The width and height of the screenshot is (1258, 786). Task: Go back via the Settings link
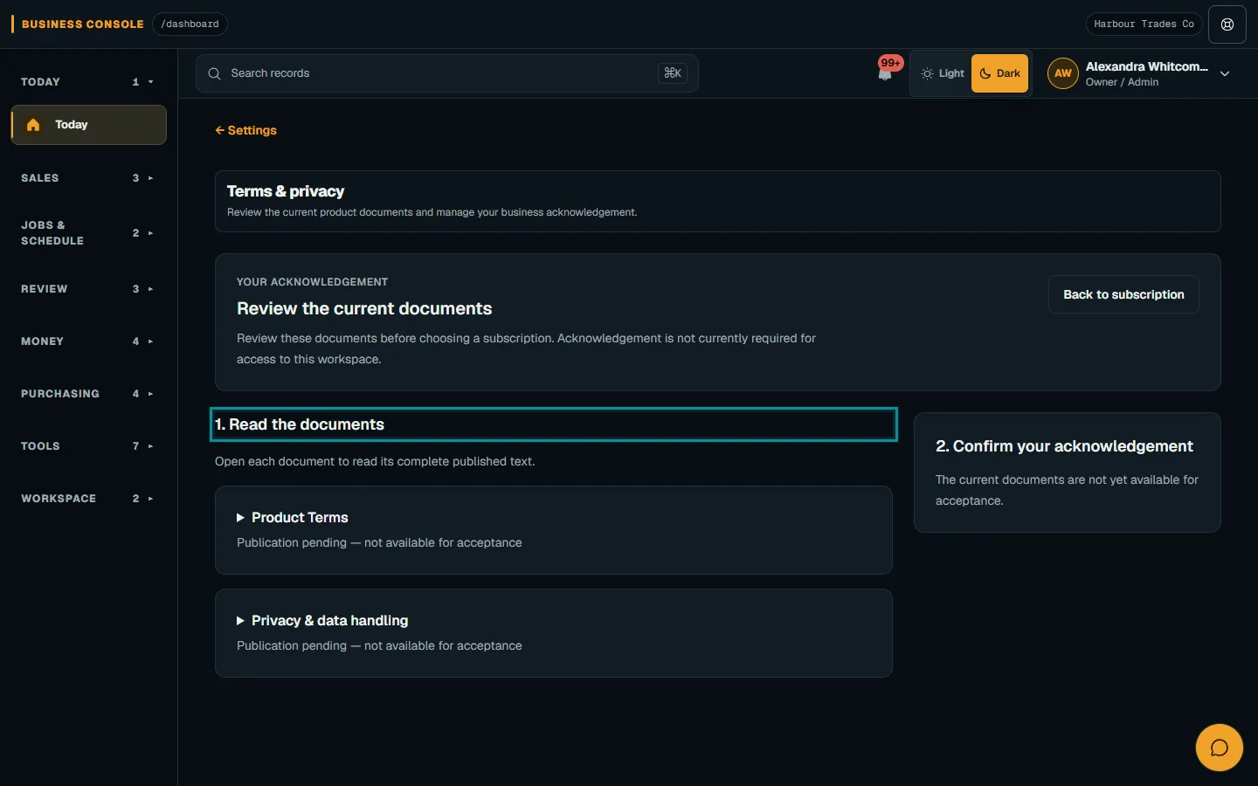[245, 130]
